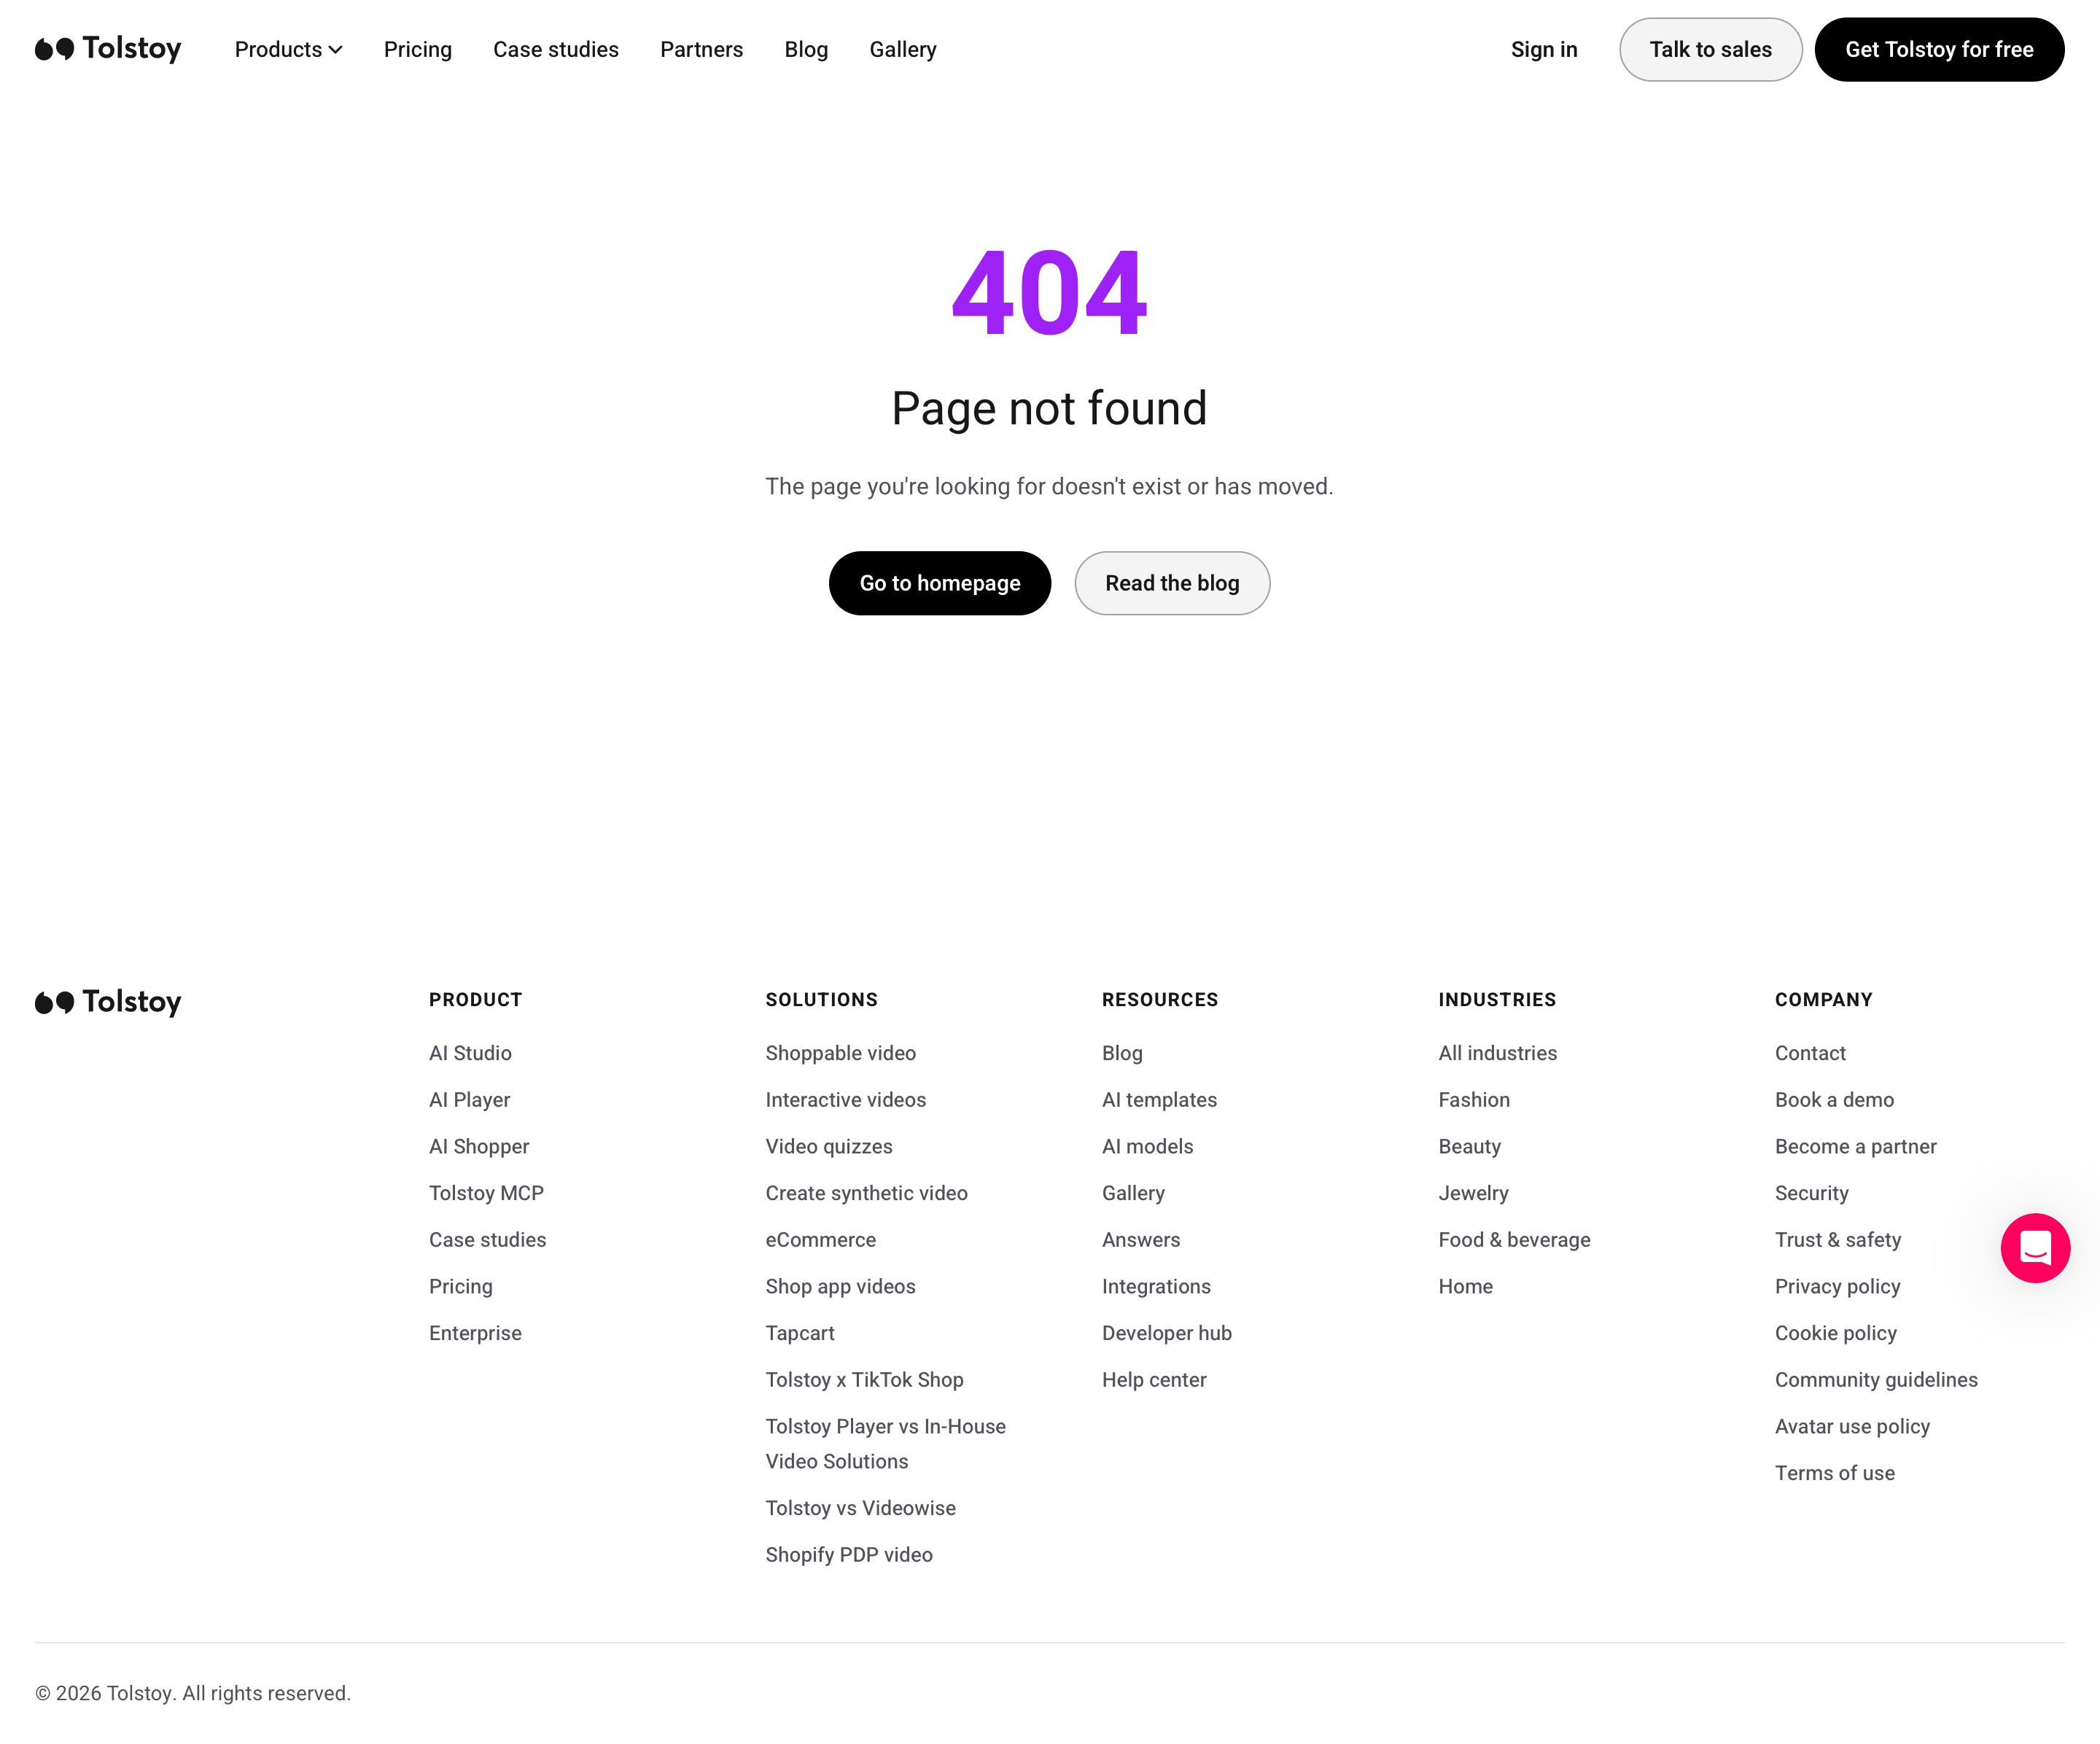Open AI Shopper footer link
The image size is (2100, 1744).
coord(479,1146)
